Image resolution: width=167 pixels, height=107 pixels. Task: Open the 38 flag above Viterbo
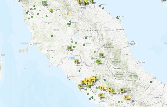[x=76, y=61]
